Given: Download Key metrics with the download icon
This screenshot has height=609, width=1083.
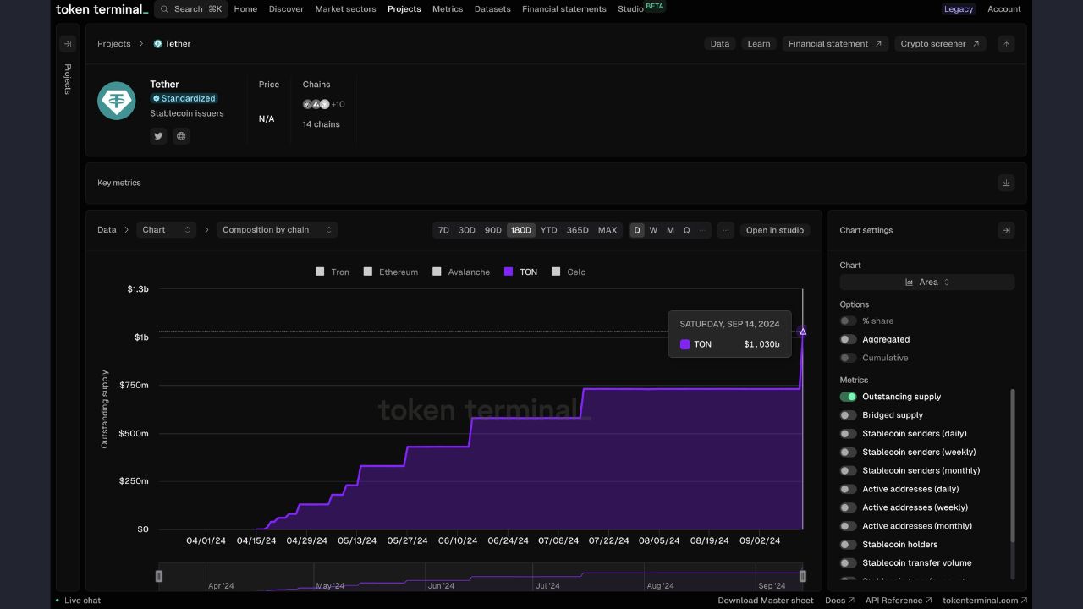Looking at the screenshot, I should click(x=1006, y=183).
